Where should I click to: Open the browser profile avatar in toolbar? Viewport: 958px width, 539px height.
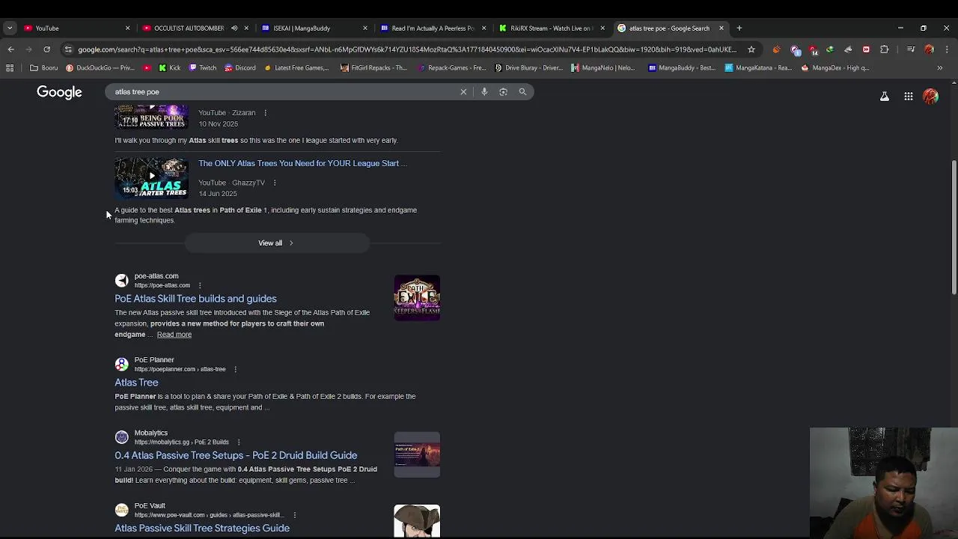click(x=929, y=49)
